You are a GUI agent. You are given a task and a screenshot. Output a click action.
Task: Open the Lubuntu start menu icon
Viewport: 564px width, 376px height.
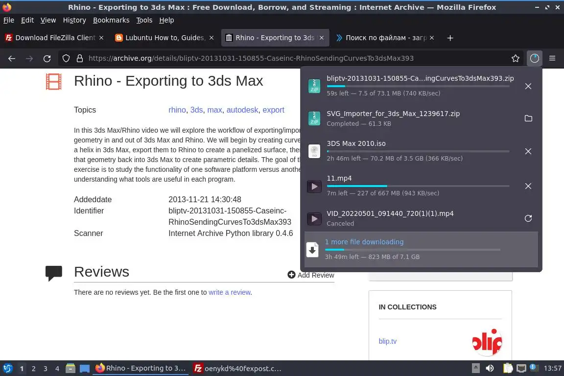point(7,369)
